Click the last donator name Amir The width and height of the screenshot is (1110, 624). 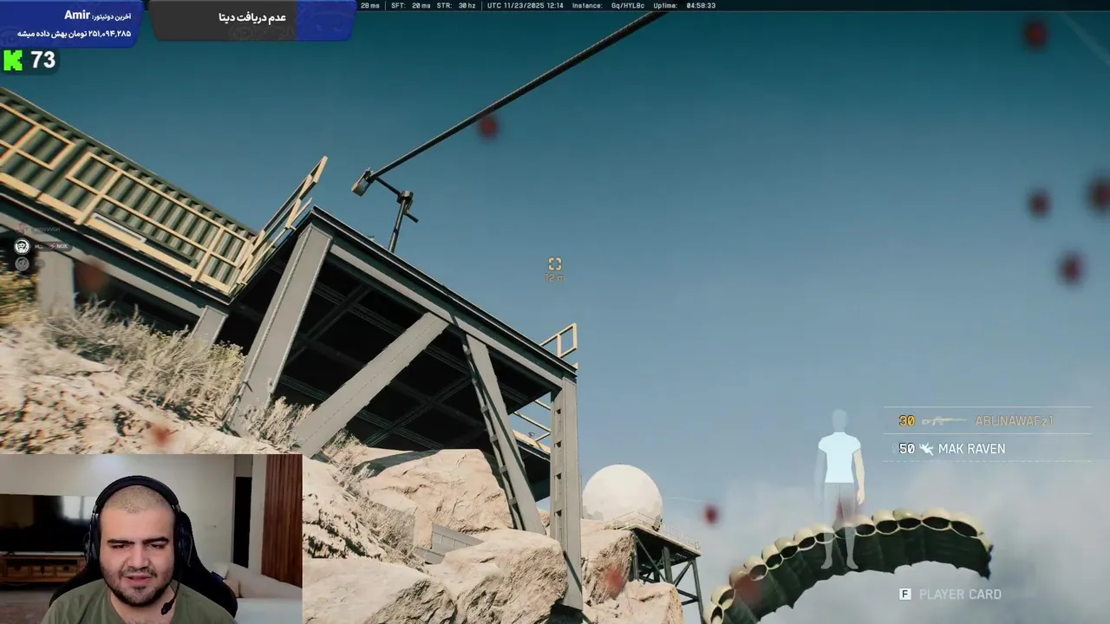pyautogui.click(x=76, y=16)
